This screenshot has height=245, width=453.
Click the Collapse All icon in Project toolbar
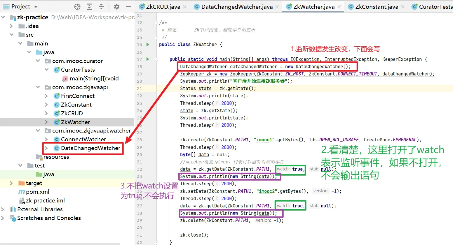point(101,7)
